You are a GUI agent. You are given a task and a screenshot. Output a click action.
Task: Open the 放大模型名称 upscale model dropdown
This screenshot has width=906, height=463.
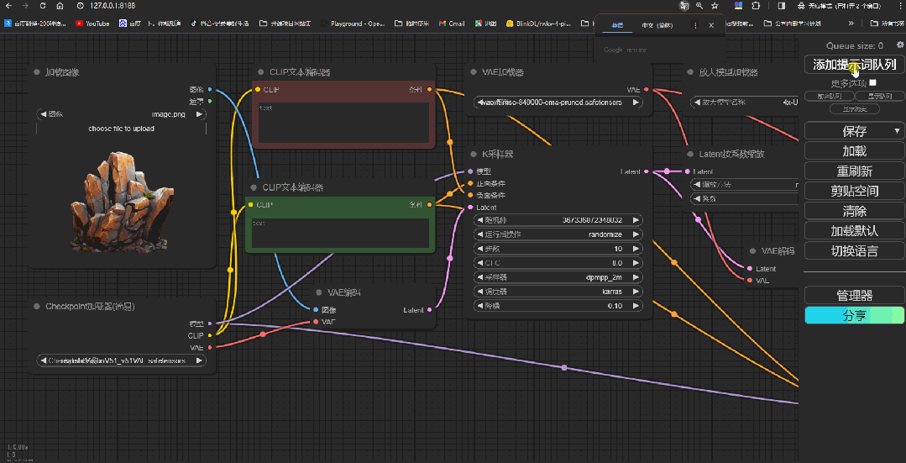click(744, 103)
